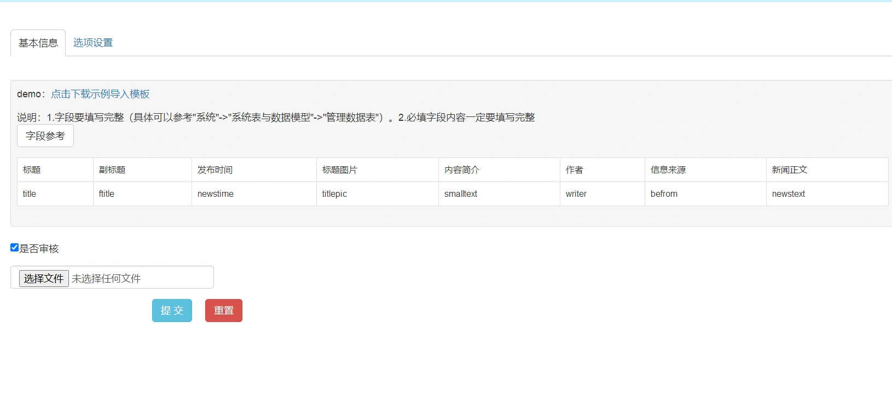Click the 选择文件 file chooser button

(x=44, y=278)
